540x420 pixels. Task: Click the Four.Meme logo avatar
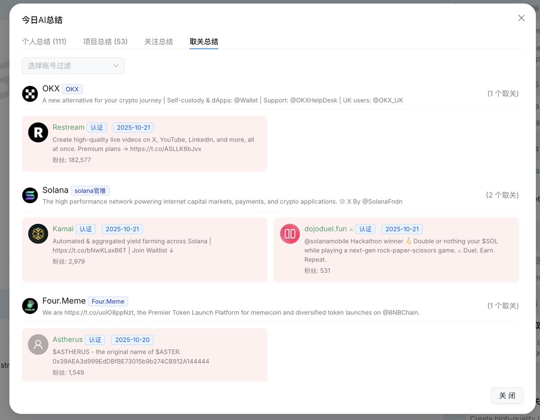click(x=30, y=306)
